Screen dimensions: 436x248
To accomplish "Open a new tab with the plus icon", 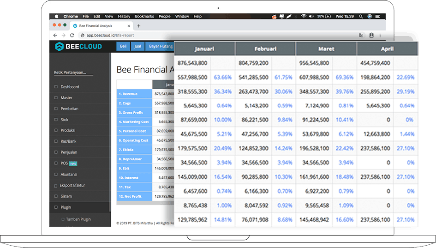I will 139,26.
